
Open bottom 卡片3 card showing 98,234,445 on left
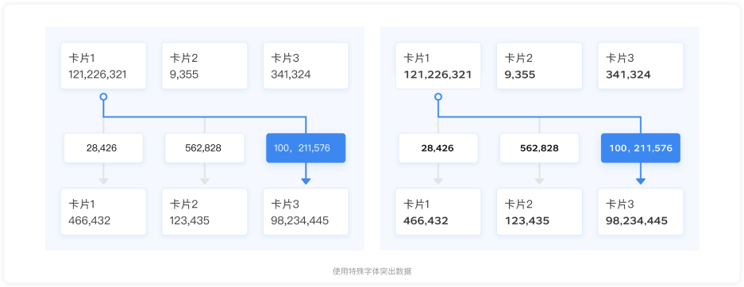pos(306,212)
